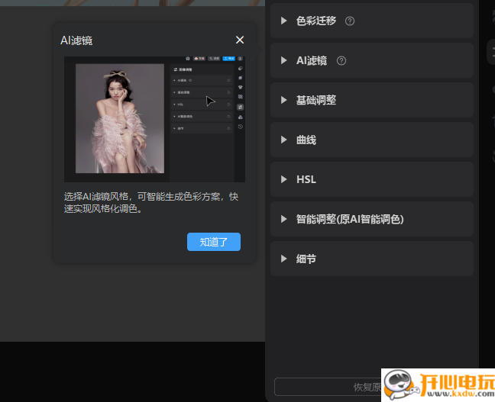Open help icon next to 色彩迁移

(349, 21)
